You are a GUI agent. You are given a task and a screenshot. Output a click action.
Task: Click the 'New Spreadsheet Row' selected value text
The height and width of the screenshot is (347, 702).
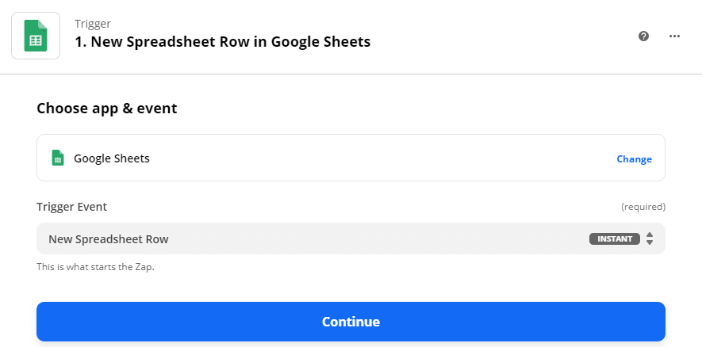coord(108,238)
